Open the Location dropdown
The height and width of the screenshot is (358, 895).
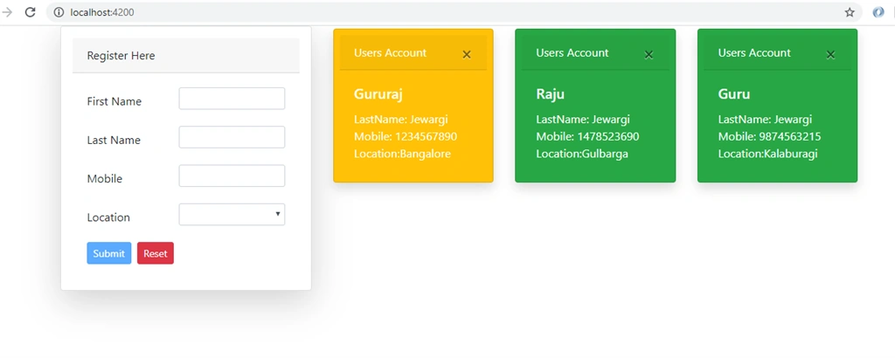(232, 214)
